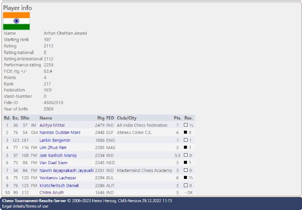Click the India flag image
This screenshot has width=302, height=210.
(x=16, y=21)
